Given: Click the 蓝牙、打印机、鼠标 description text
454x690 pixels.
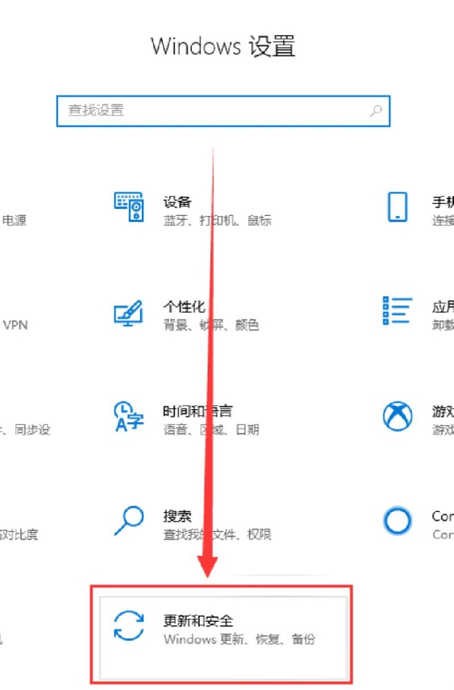Looking at the screenshot, I should [x=217, y=220].
